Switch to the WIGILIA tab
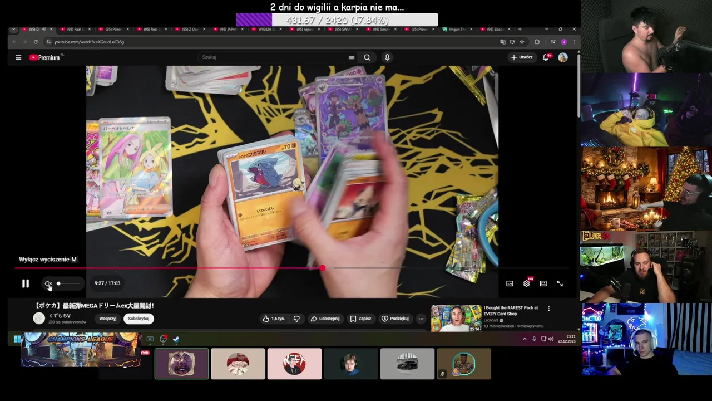This screenshot has width=712, height=401. (268, 29)
